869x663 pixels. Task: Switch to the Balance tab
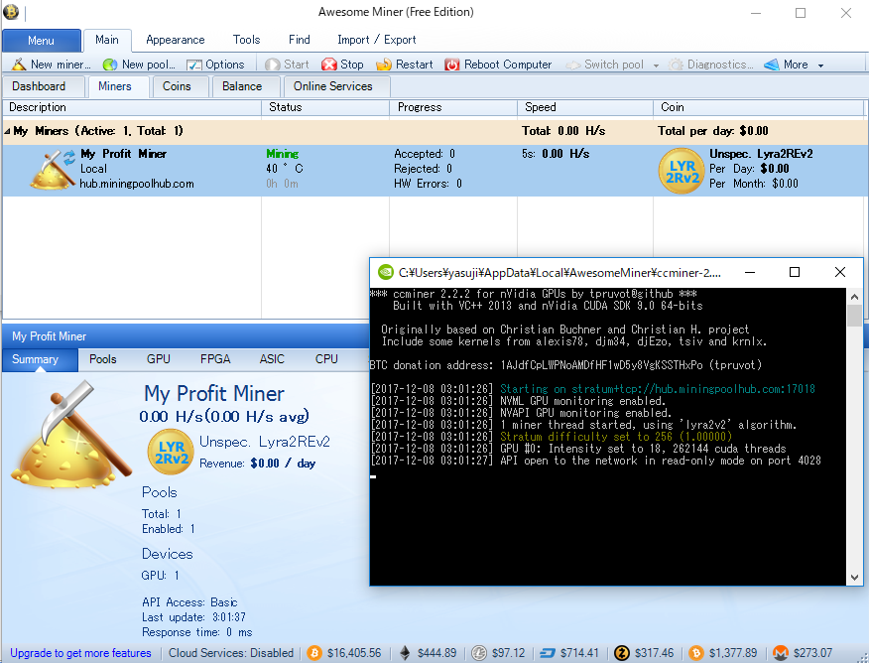pyautogui.click(x=246, y=86)
